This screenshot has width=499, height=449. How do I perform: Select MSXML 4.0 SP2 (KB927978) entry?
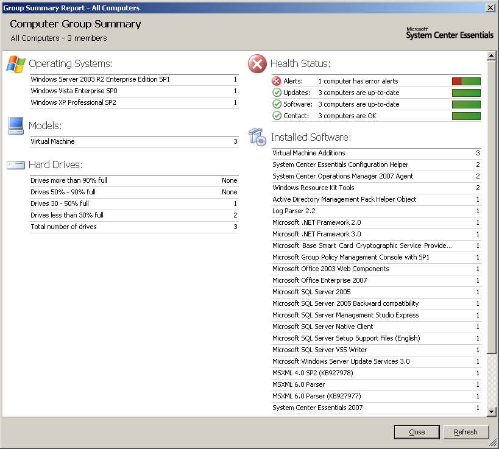[x=376, y=373]
